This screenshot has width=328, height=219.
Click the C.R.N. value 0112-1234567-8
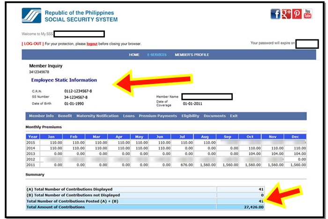tap(78, 91)
